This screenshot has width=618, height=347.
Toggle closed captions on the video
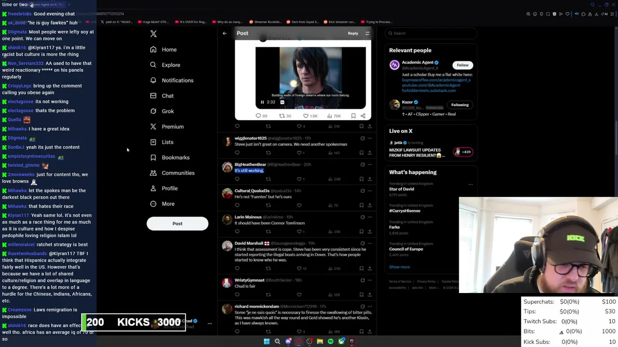coord(282,102)
